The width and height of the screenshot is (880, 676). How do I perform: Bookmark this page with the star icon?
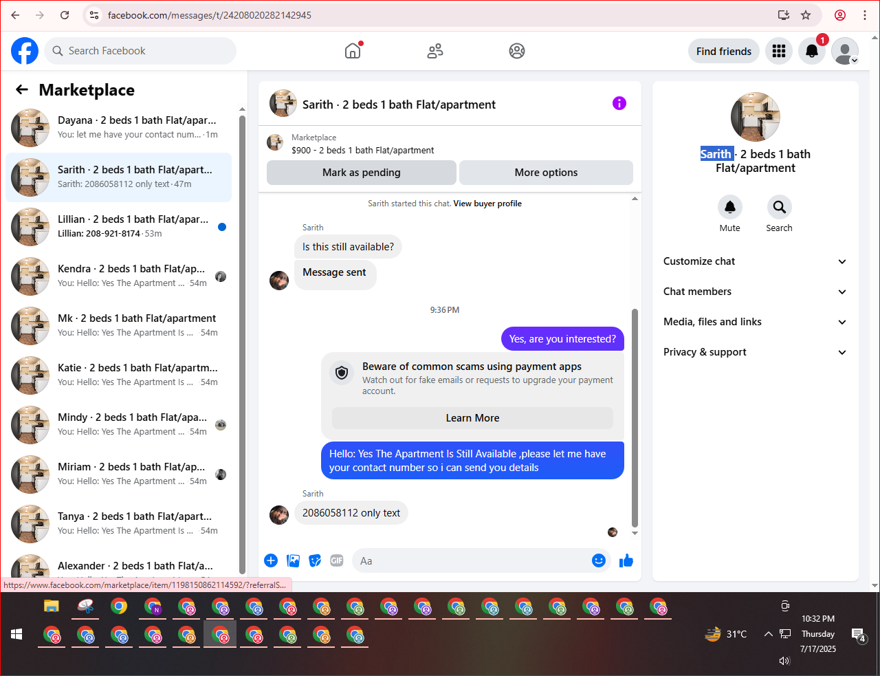click(x=806, y=15)
